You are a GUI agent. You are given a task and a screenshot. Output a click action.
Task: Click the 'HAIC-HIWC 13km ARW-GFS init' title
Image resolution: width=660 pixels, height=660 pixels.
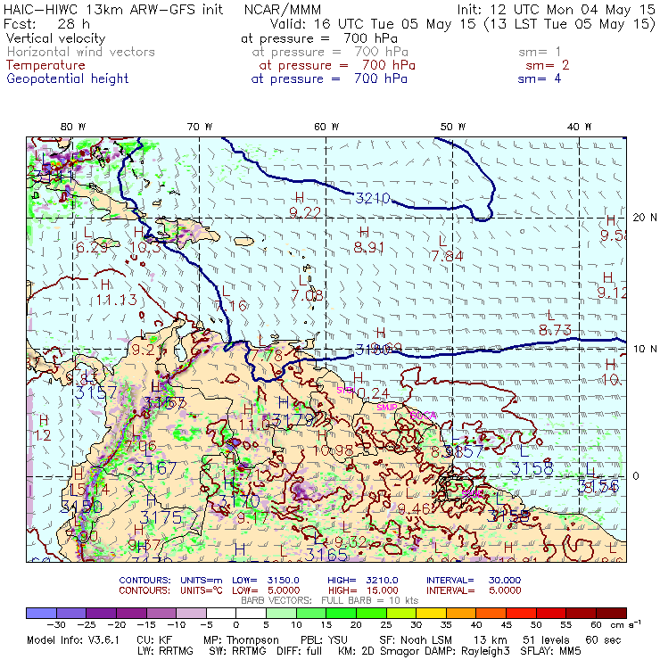point(113,9)
